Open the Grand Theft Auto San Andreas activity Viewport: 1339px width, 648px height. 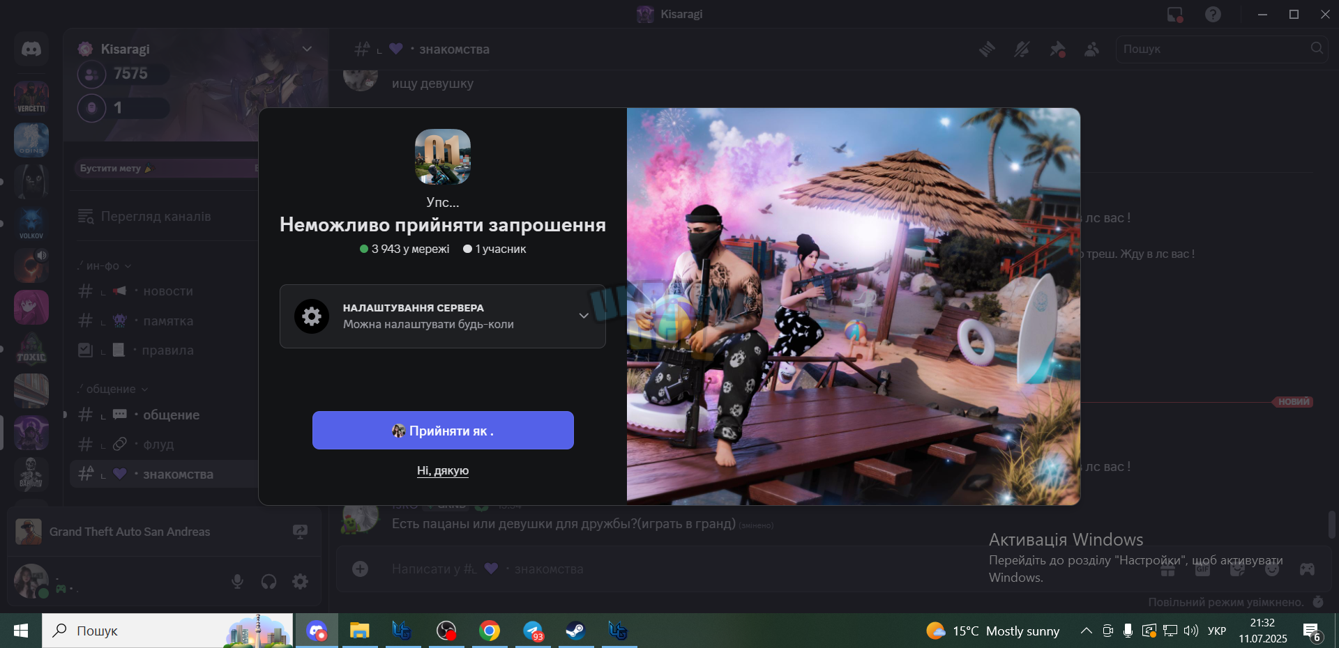pos(164,532)
